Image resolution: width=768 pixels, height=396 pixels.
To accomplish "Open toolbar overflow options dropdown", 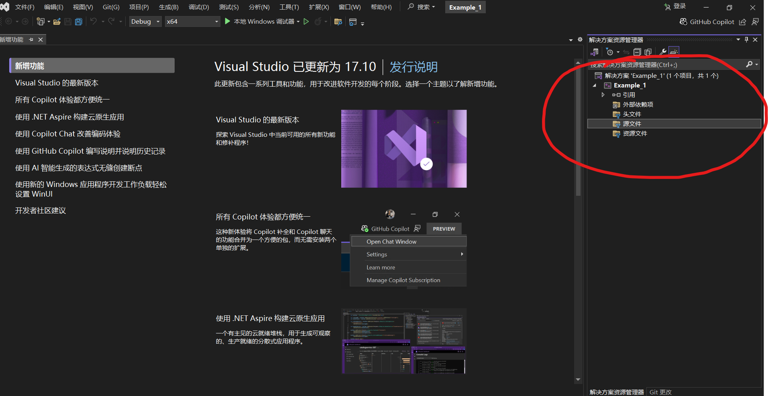I will pos(363,23).
